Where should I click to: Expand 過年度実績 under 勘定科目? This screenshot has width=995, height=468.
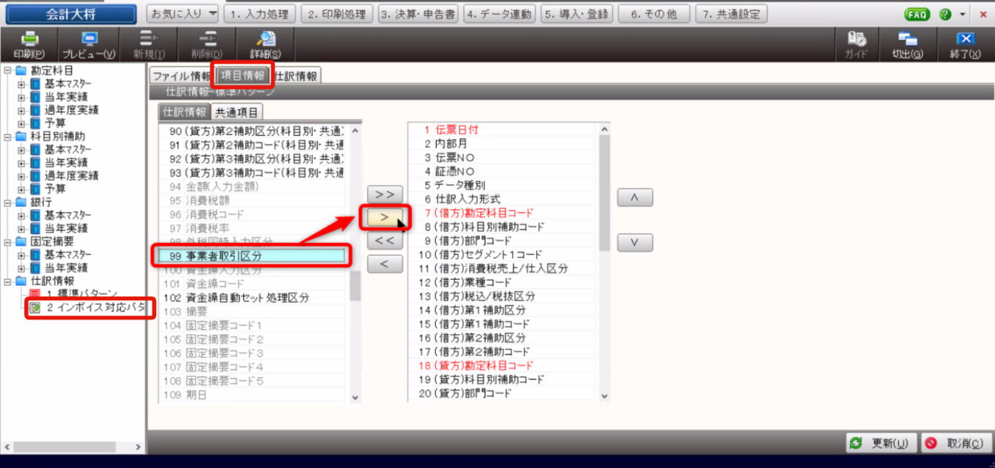click(x=21, y=110)
